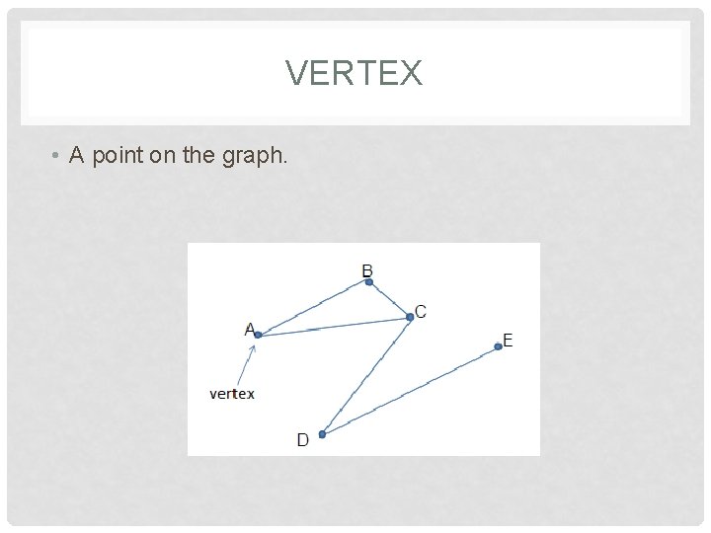
Task: Click the letter label D
Action: [303, 439]
